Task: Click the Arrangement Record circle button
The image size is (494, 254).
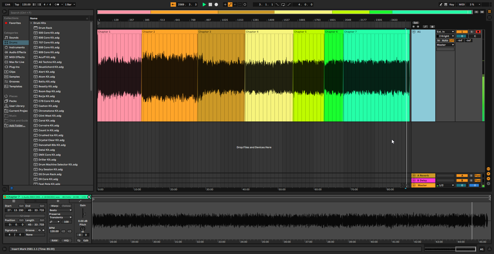Action: tap(216, 4)
